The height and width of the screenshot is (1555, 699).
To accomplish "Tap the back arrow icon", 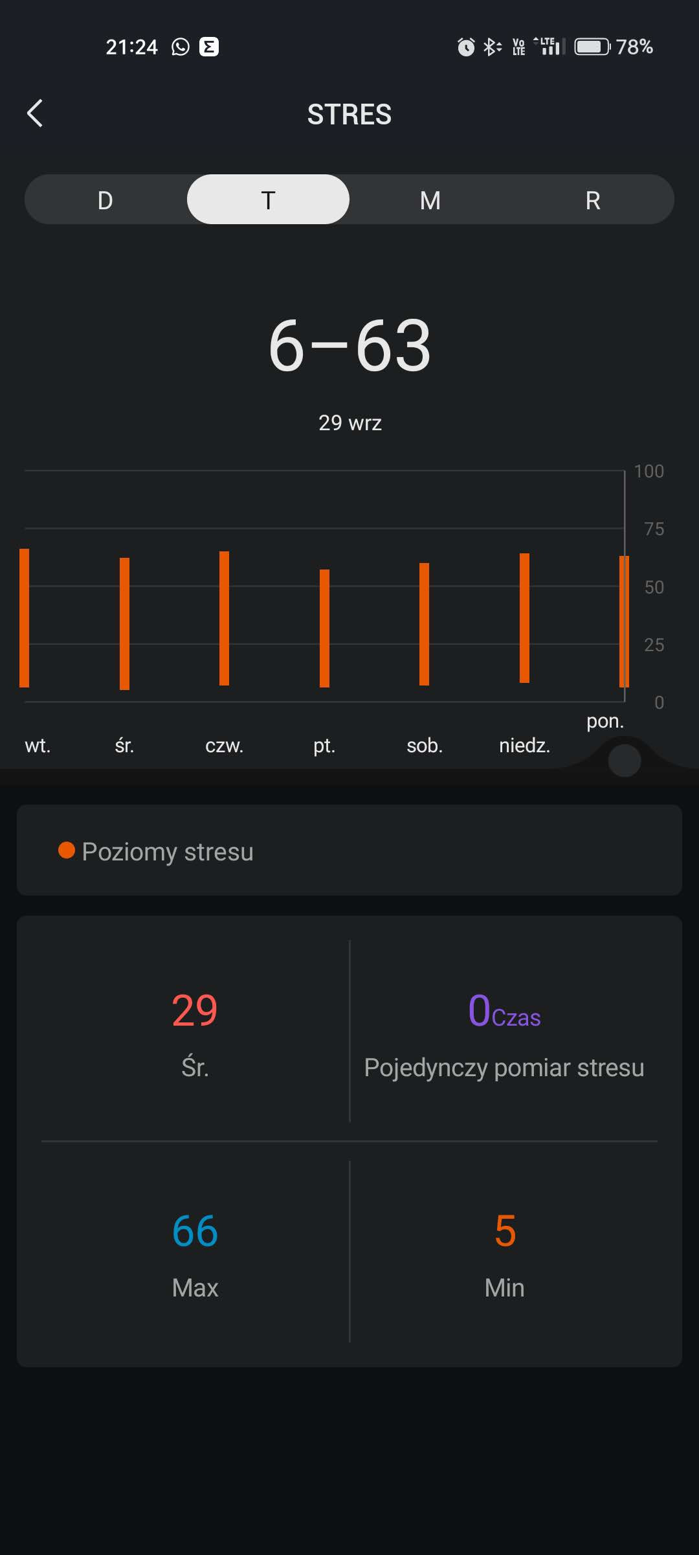I will tap(35, 113).
